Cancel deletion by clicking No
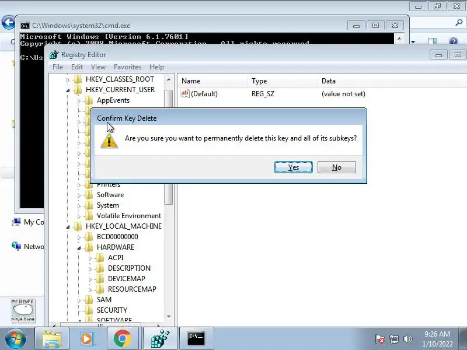The image size is (467, 350). click(337, 167)
